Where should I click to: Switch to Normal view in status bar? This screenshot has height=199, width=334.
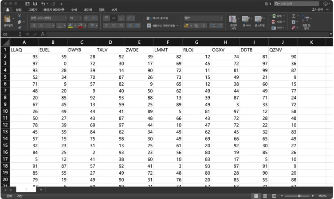coord(256,195)
